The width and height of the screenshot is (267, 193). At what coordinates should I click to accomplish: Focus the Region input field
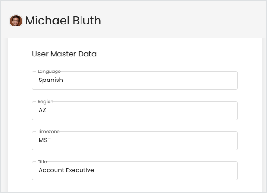(x=135, y=111)
